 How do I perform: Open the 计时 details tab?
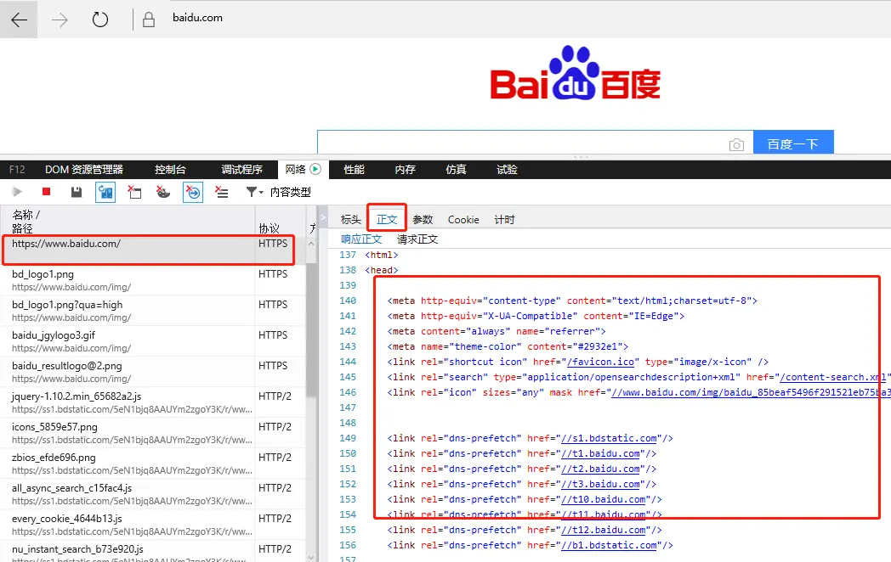pyautogui.click(x=505, y=220)
